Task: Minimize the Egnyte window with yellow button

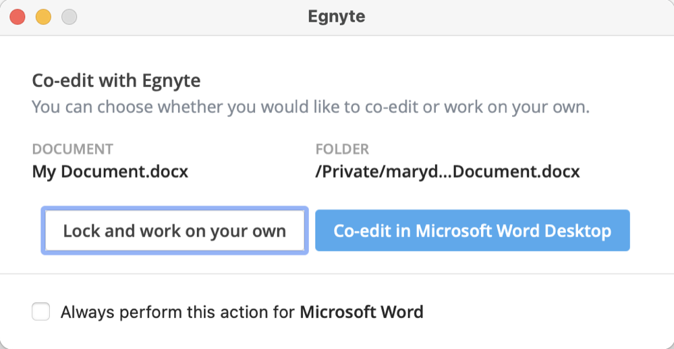Action: point(43,17)
